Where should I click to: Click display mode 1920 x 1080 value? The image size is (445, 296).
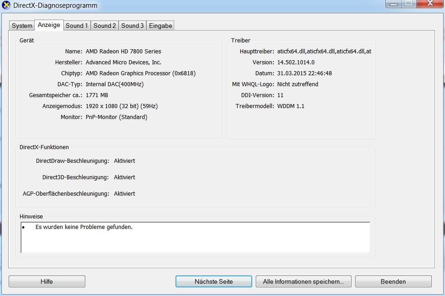122,106
